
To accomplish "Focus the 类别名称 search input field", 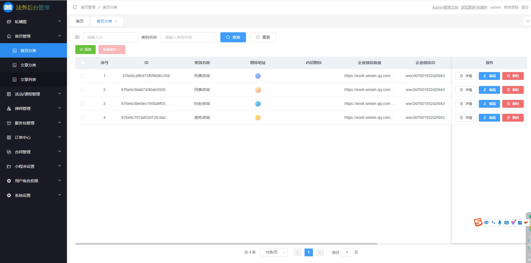I will [x=188, y=37].
